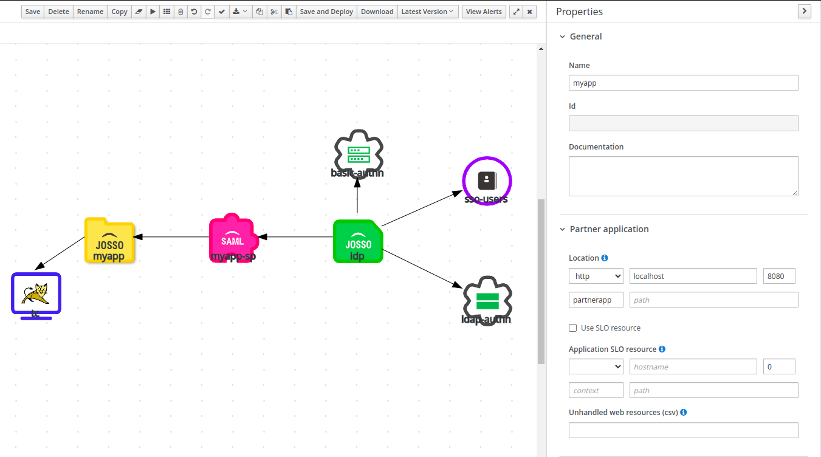Open the Latest Version dropdown
This screenshot has width=821, height=457.
[428, 12]
